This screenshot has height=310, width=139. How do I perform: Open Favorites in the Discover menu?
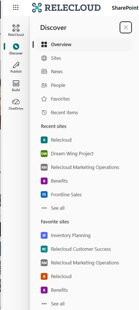click(84, 99)
